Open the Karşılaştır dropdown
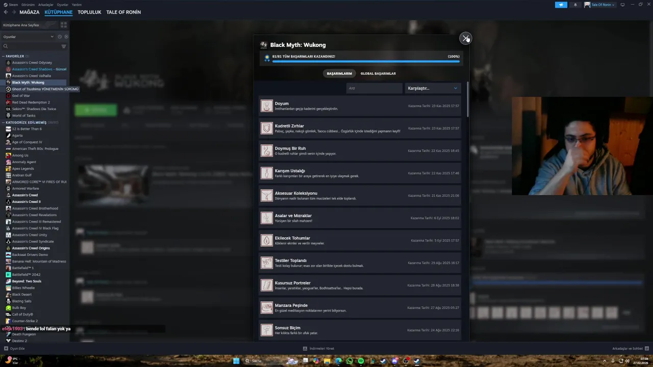The height and width of the screenshot is (367, 653). pos(433,88)
